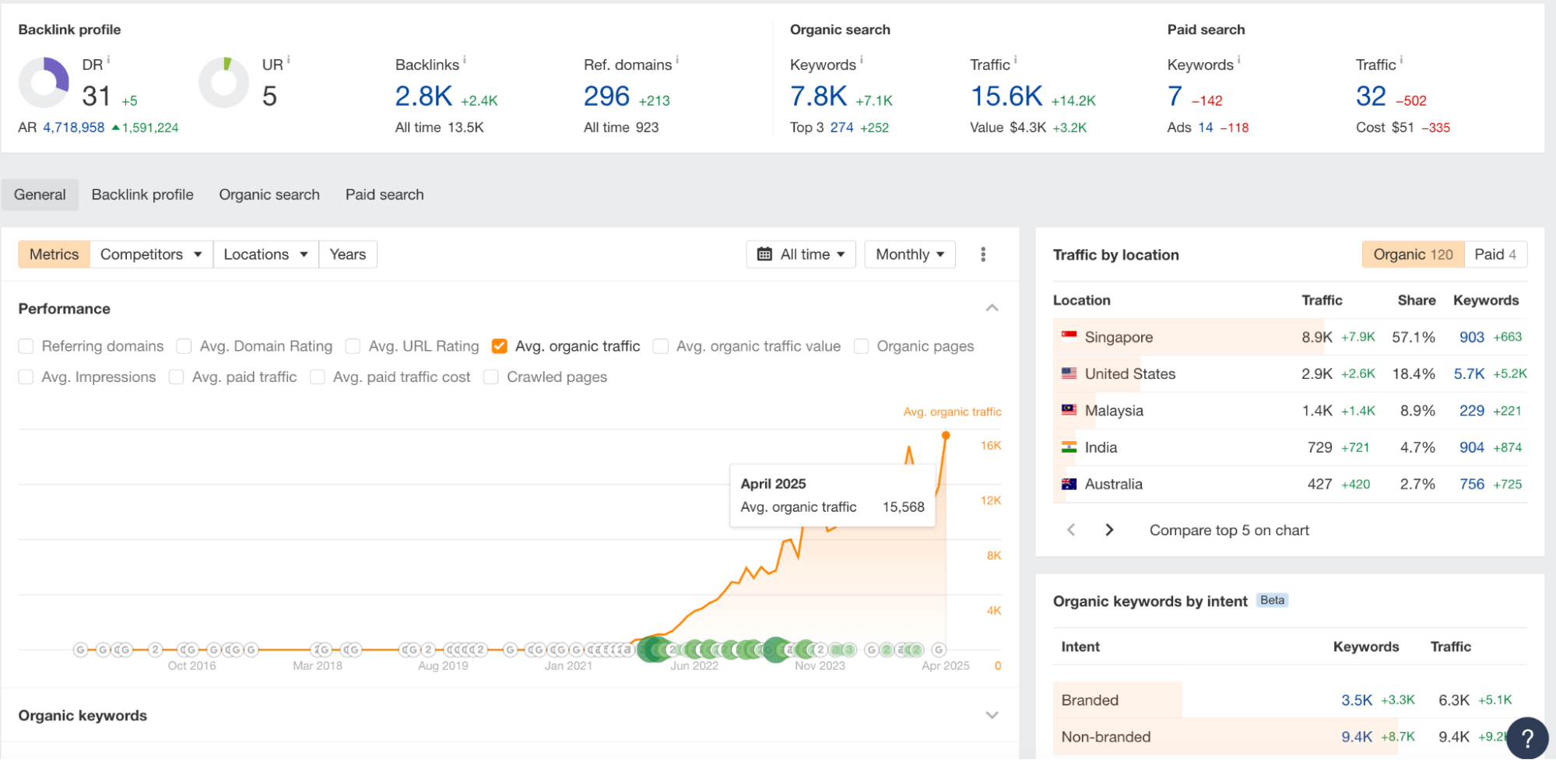Switch to the Backlink profile tab

tap(142, 194)
